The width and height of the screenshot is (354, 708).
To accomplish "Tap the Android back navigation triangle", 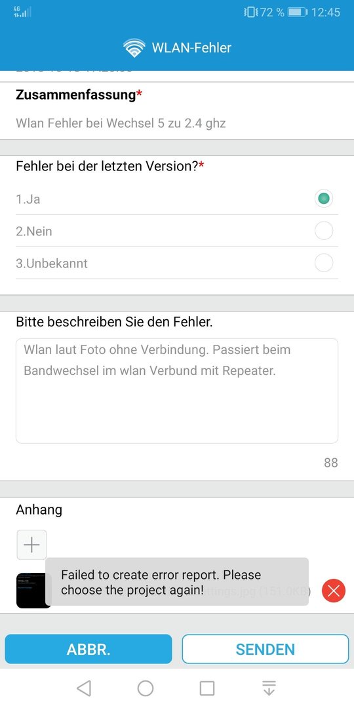I will click(84, 688).
